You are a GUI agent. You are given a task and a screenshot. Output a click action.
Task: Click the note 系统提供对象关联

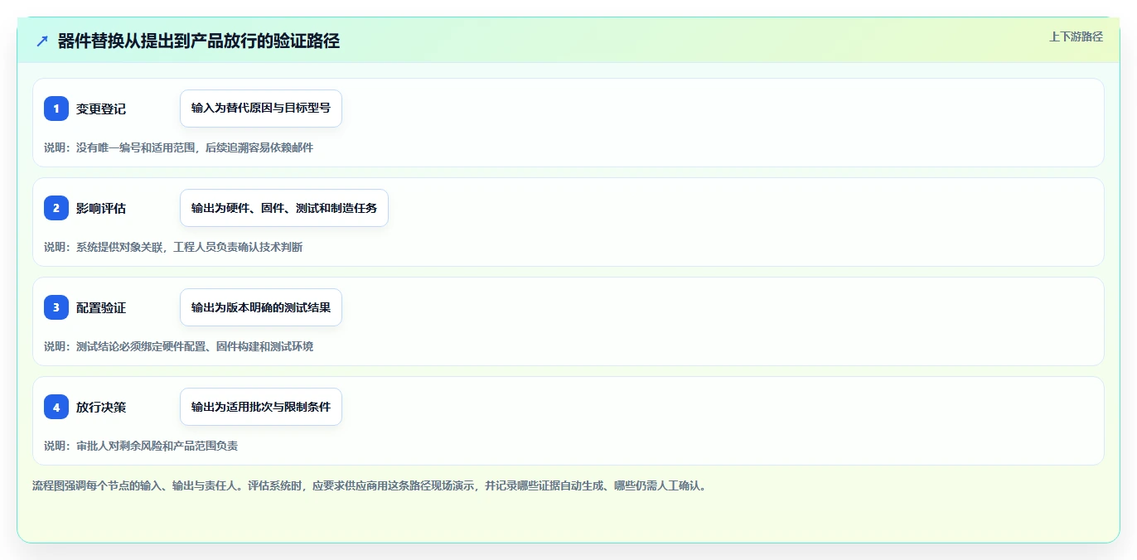click(119, 247)
